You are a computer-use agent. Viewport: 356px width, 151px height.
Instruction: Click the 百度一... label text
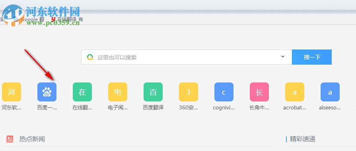47,108
